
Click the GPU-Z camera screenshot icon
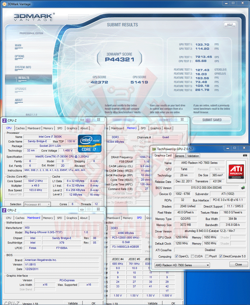(x=245, y=155)
